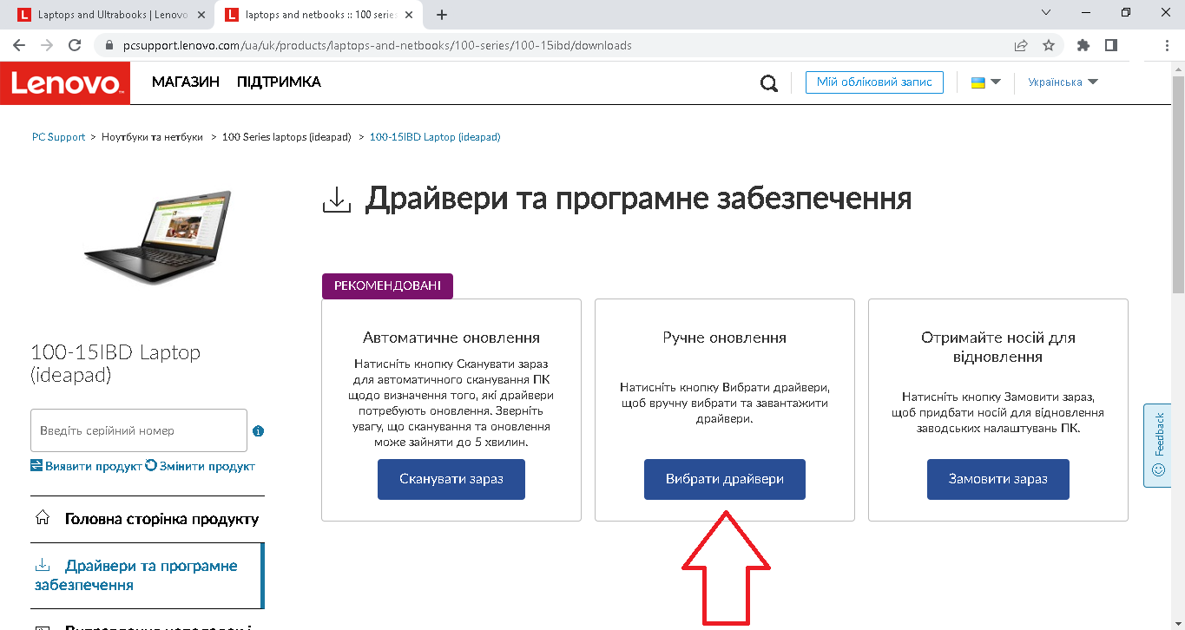The height and width of the screenshot is (630, 1185).
Task: Open the МАГАЗИН menu
Action: pos(185,82)
